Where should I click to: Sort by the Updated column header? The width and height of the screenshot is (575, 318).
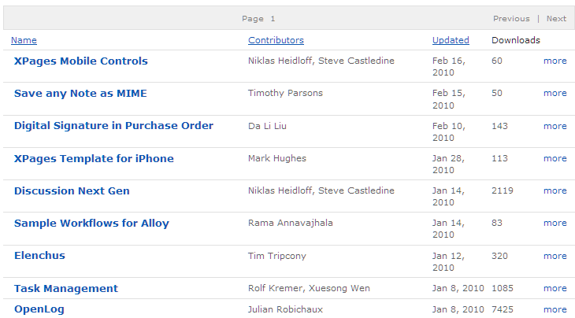pyautogui.click(x=451, y=40)
